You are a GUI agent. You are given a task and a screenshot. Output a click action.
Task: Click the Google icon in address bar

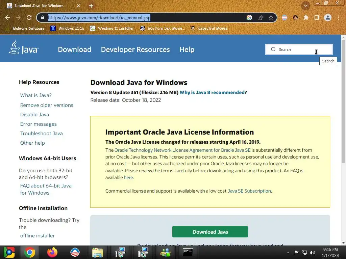pyautogui.click(x=249, y=18)
